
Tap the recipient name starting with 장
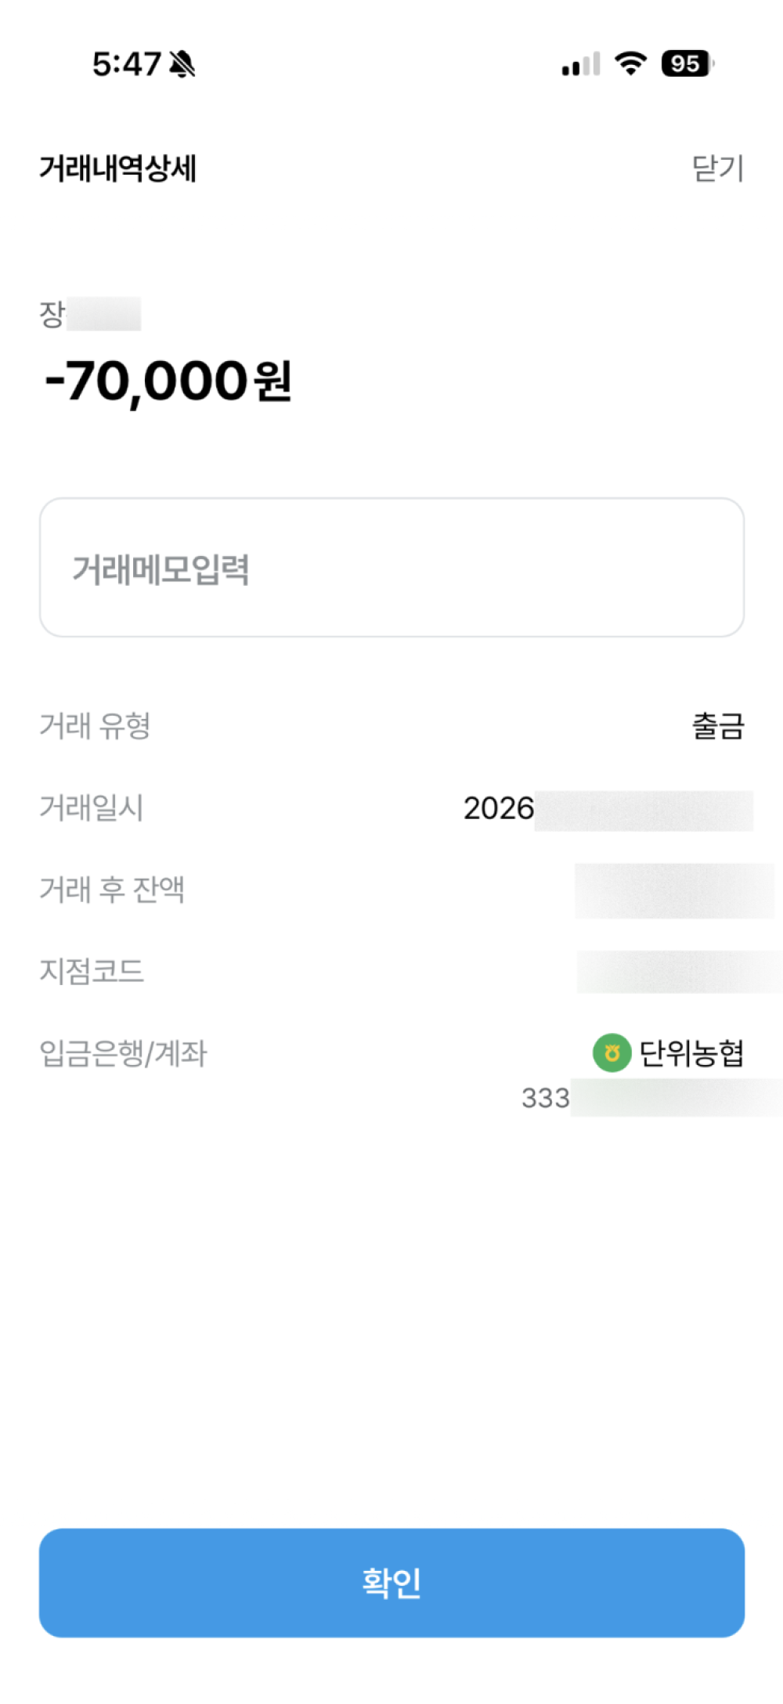pos(90,314)
